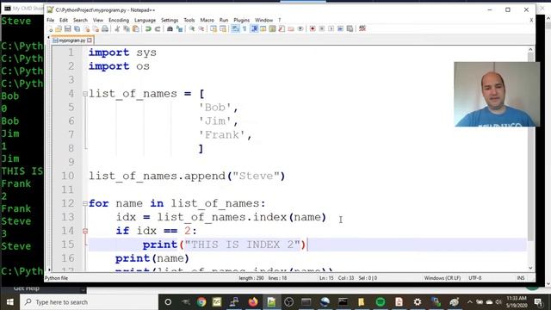Viewport: 551px width, 310px height.
Task: Open the Language menu
Action: (145, 21)
